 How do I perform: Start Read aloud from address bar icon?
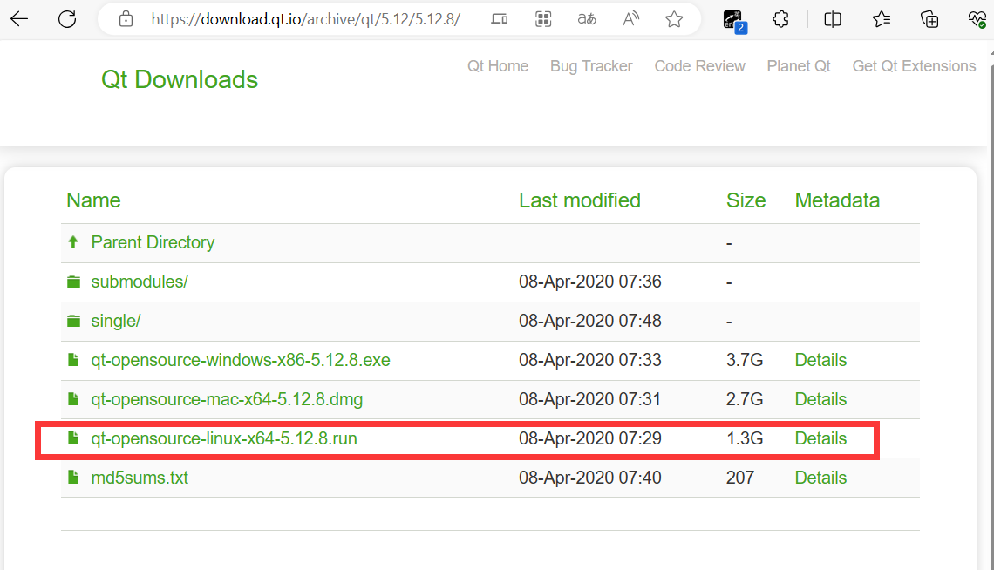630,19
